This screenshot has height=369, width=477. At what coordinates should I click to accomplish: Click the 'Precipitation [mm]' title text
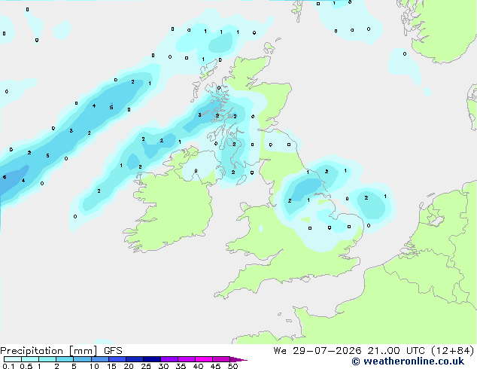pyautogui.click(x=48, y=351)
